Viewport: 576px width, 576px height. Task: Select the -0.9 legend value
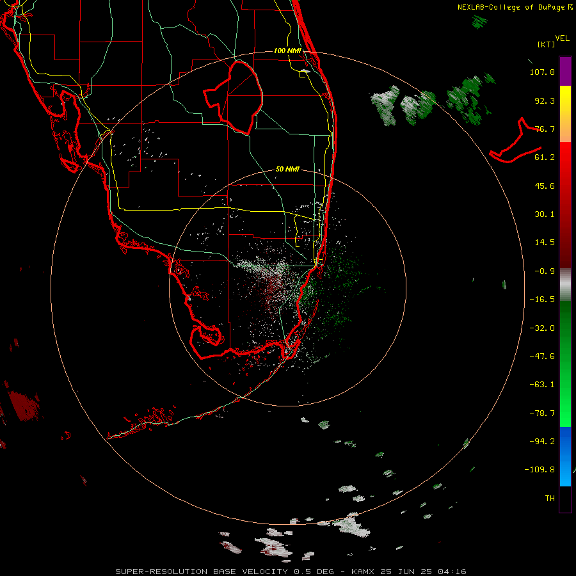(x=545, y=271)
